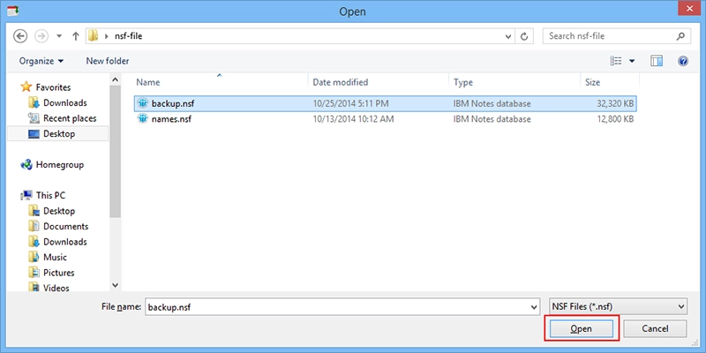
Task: Select Favorites in the navigation pane
Action: (x=53, y=87)
